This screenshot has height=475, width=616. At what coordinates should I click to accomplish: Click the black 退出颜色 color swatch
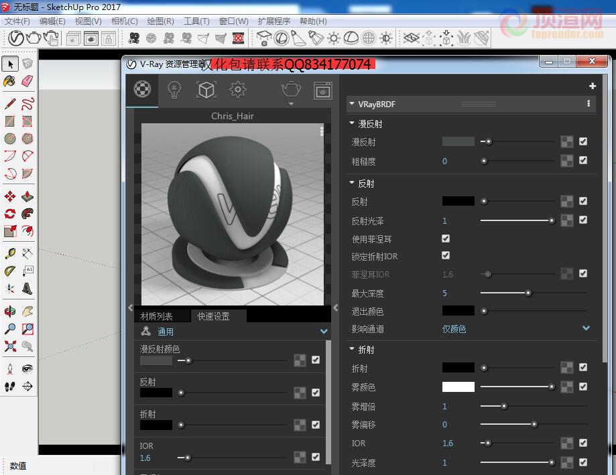458,311
